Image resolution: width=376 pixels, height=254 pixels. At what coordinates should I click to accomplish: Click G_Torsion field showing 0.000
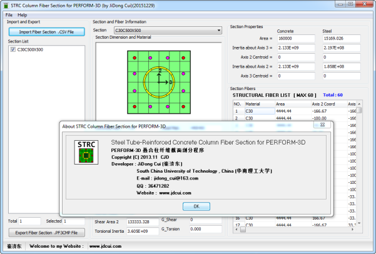205,229
